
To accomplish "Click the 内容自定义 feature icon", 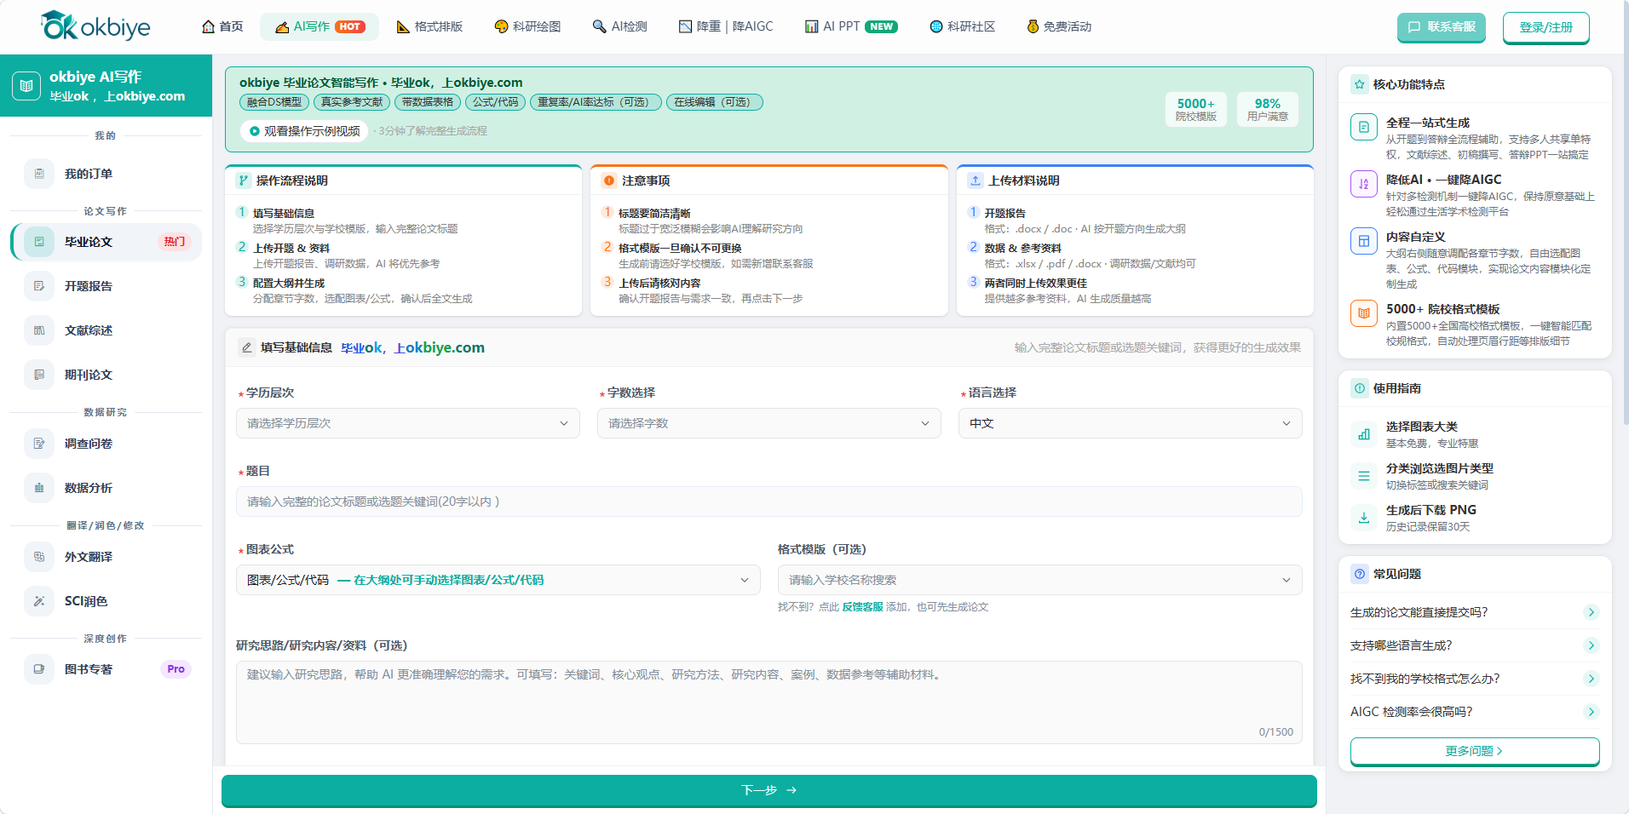I will tap(1364, 241).
